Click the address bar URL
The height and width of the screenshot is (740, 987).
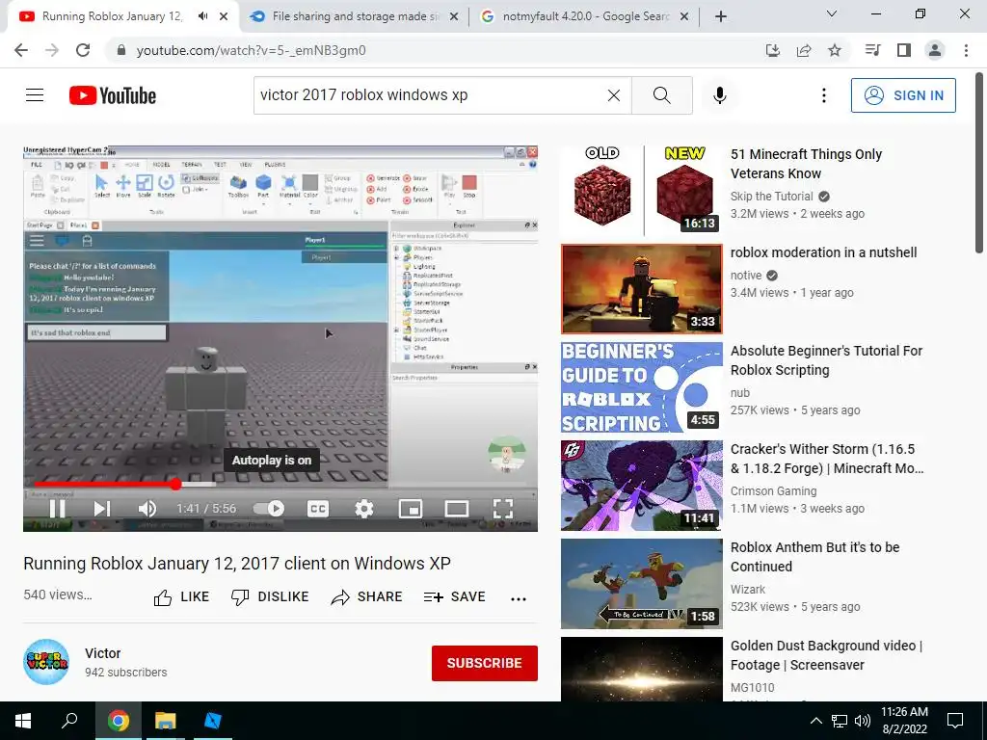(x=251, y=50)
